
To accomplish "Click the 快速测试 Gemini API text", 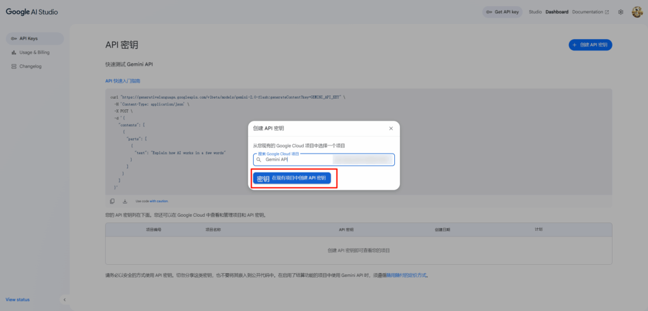I will coord(129,64).
